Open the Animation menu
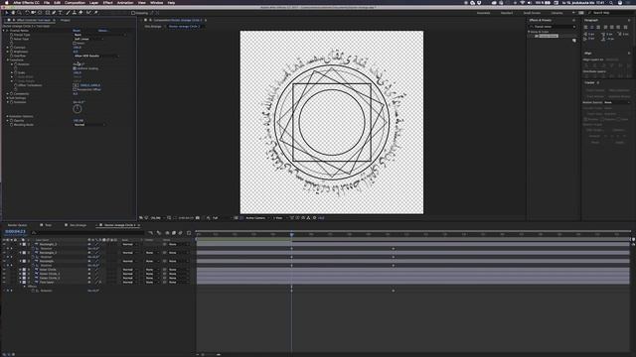Screen dimensions: 636x357 click(125, 2)
